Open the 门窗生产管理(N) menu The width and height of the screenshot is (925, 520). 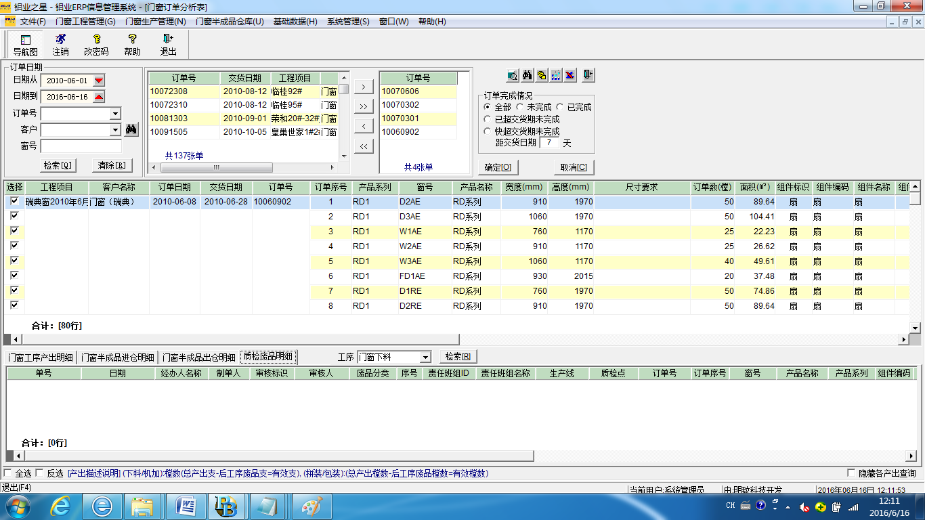[156, 22]
